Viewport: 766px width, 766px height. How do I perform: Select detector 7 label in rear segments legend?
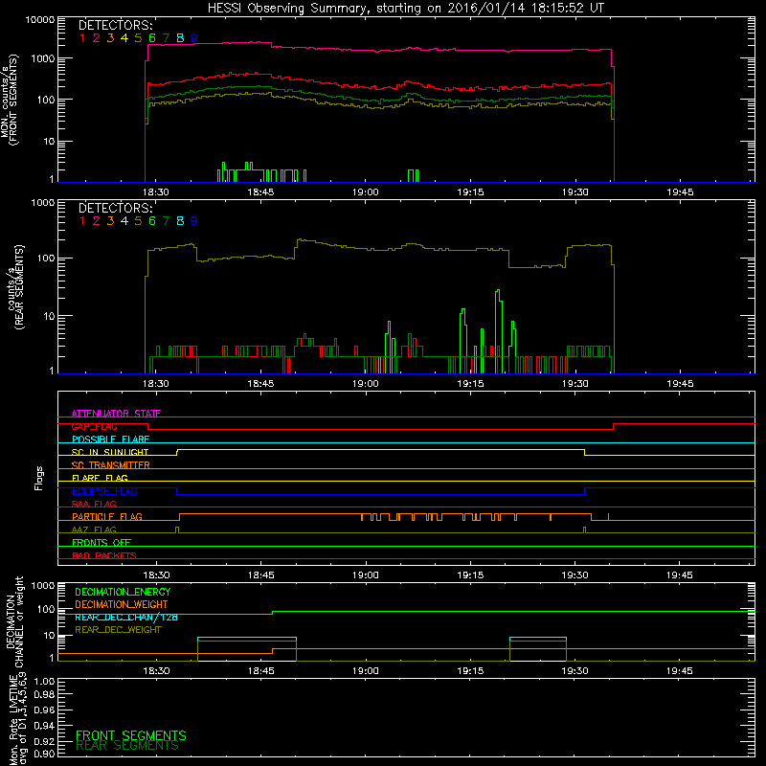166,221
